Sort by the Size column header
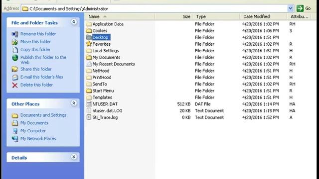This screenshot has width=319, height=179. pos(173,16)
